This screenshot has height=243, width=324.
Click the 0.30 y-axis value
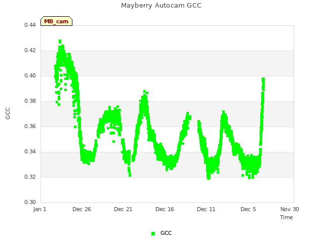pos(30,202)
